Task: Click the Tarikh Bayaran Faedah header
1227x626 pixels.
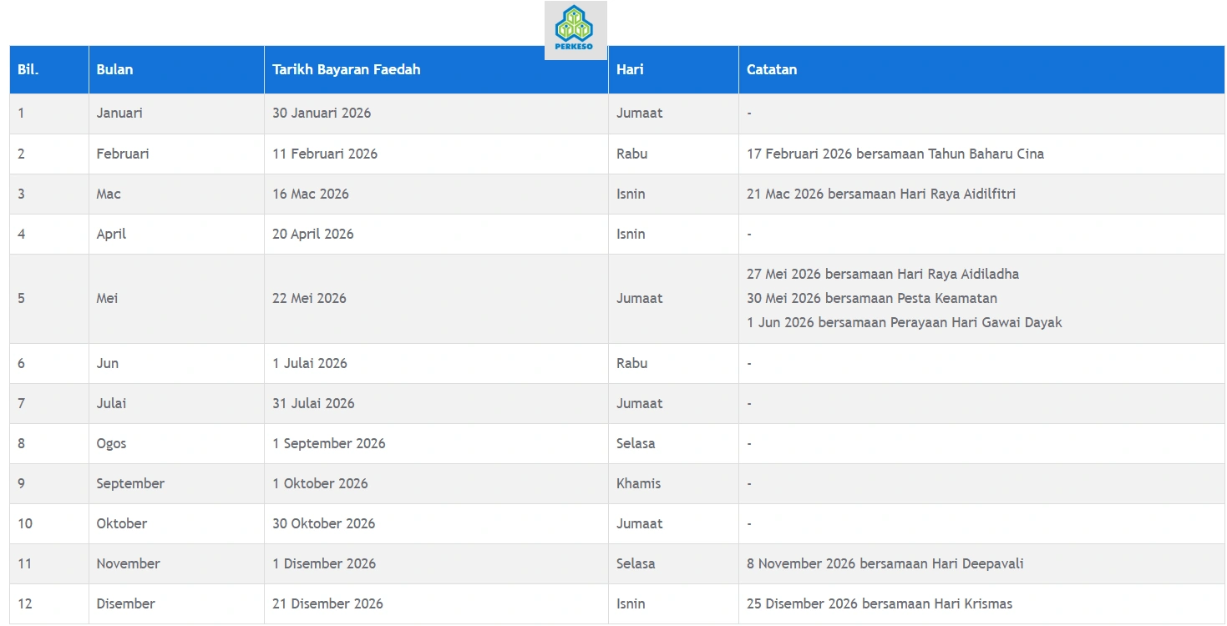Action: pos(346,69)
